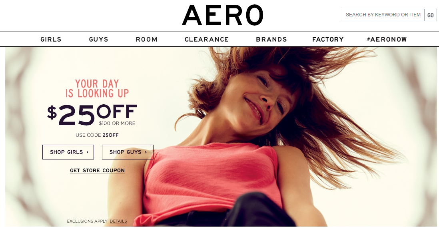Select BRANDS in the navigation bar

pos(271,40)
